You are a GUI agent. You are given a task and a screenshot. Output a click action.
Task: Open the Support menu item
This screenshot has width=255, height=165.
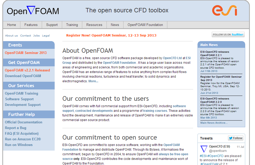tap(52, 25)
